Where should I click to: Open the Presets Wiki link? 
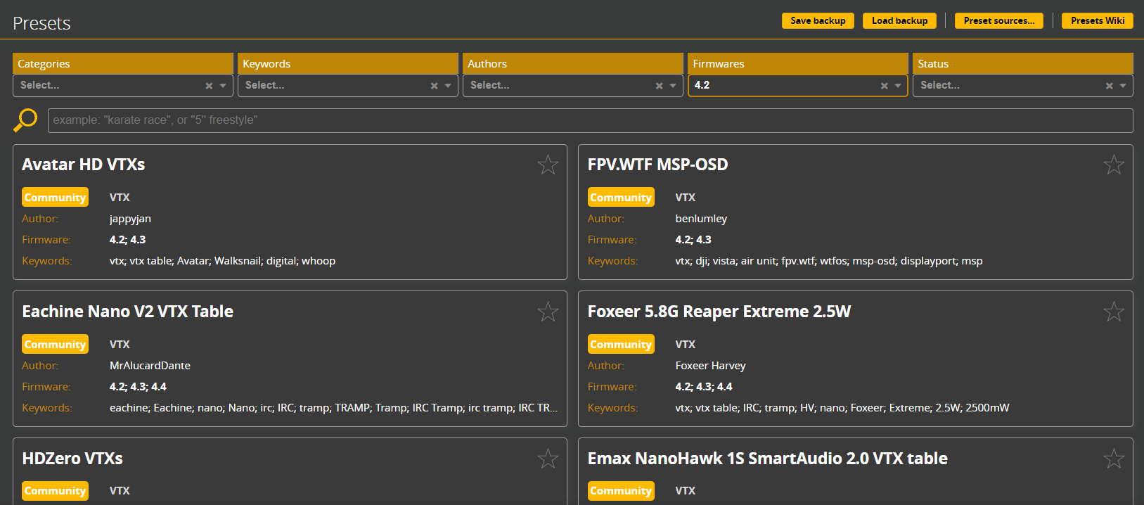tap(1097, 20)
